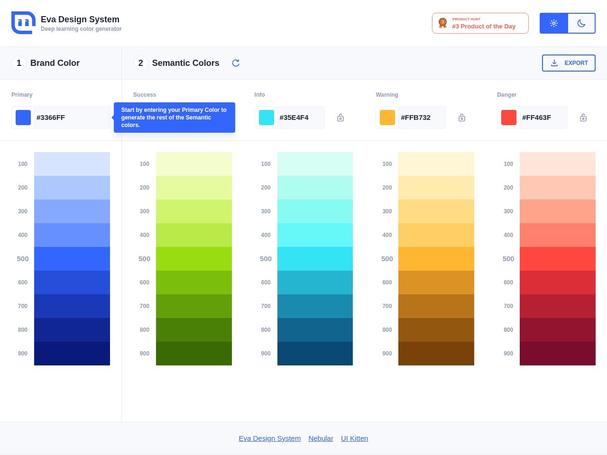
Task: Lock the Danger color with its padlock
Action: click(x=583, y=117)
